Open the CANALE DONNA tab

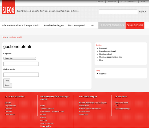(x=135, y=25)
